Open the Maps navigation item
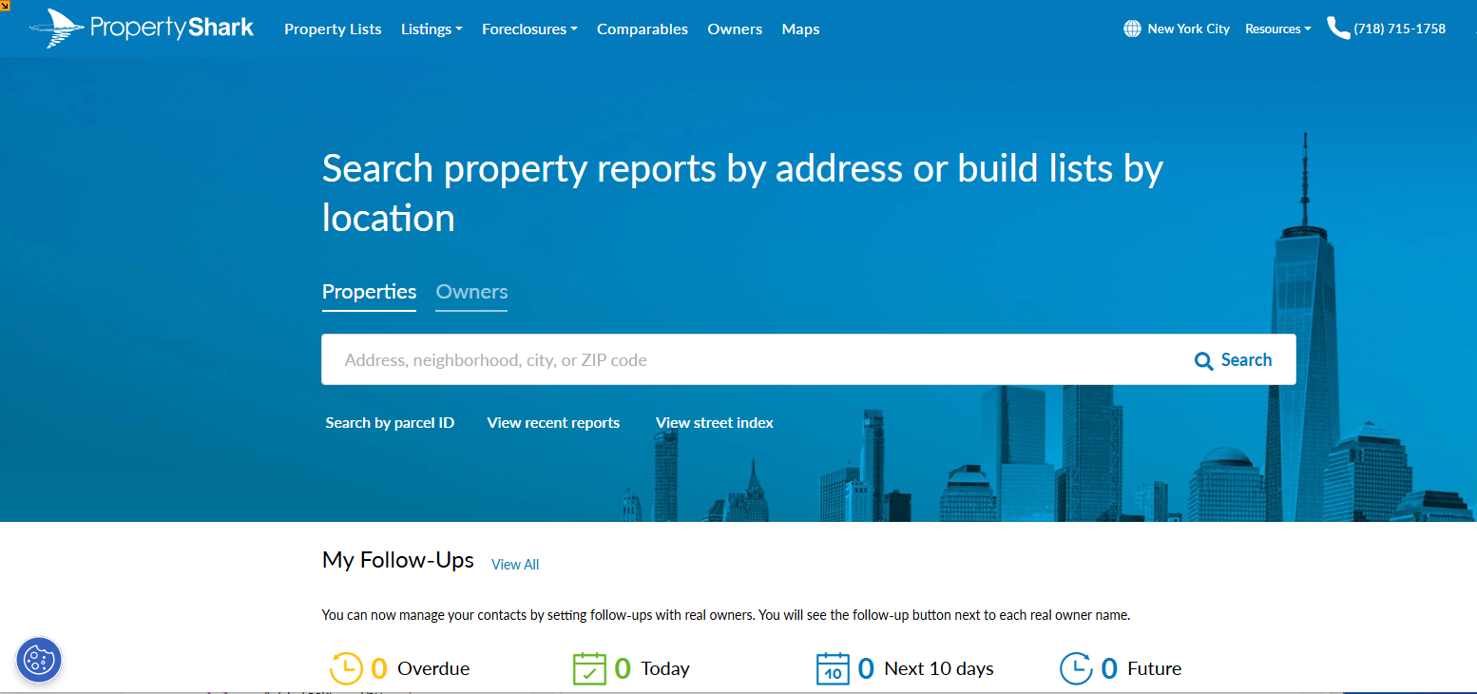The width and height of the screenshot is (1477, 694). point(800,29)
